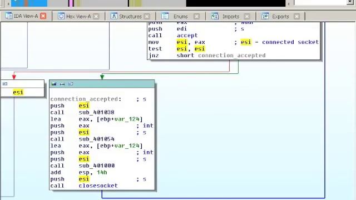Close the Enums tab
The height and width of the screenshot is (200, 356).
tap(196, 16)
